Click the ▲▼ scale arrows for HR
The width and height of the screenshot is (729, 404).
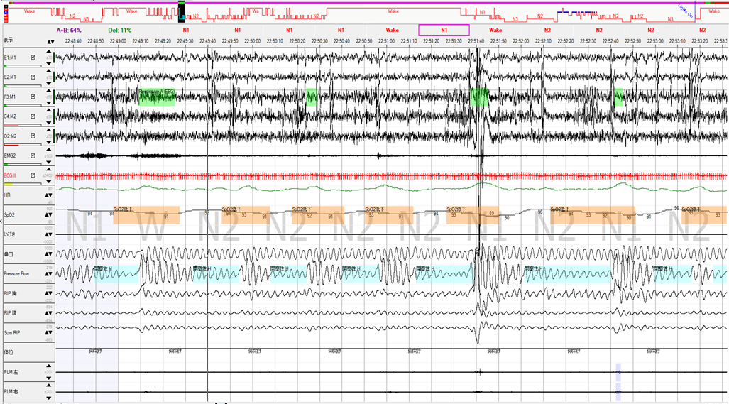tap(48, 195)
